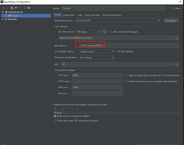Toggle Activate tool window checkbox
Screen dimensions: 184x145
tap(76, 121)
